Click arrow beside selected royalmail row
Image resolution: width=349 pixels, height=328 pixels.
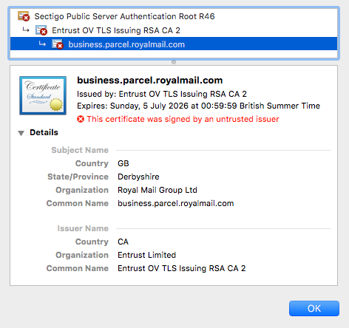point(42,44)
